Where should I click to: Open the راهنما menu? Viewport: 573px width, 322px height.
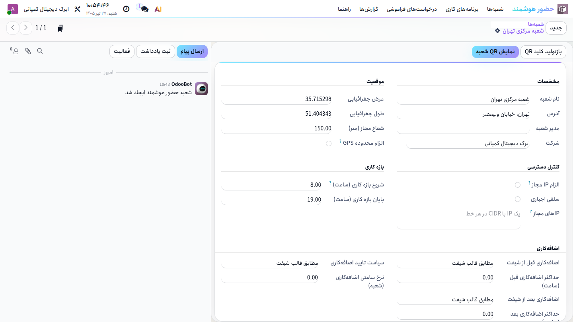(344, 9)
